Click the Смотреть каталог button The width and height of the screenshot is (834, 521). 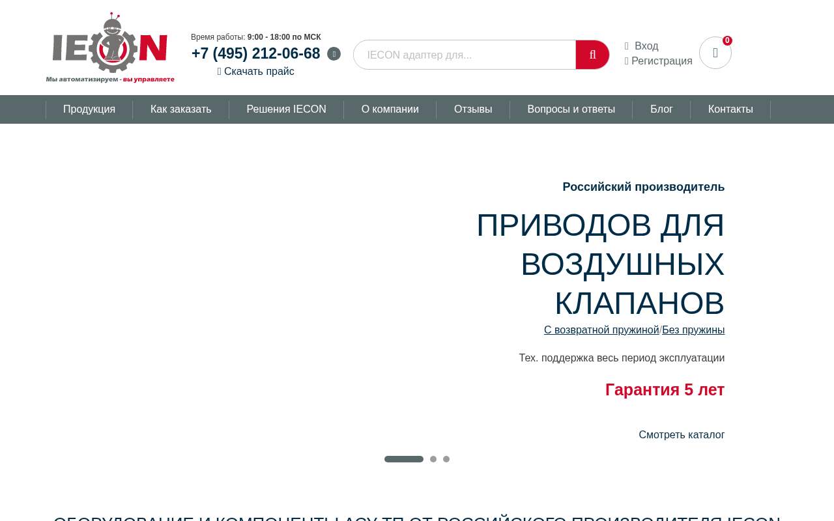[x=682, y=435]
